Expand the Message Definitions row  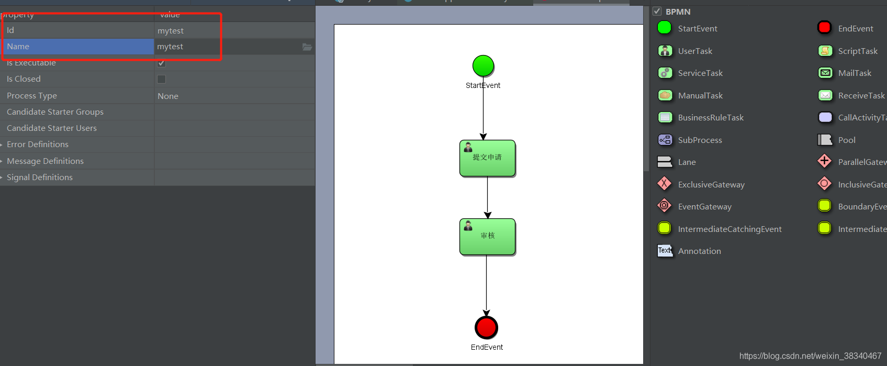[x=2, y=161]
